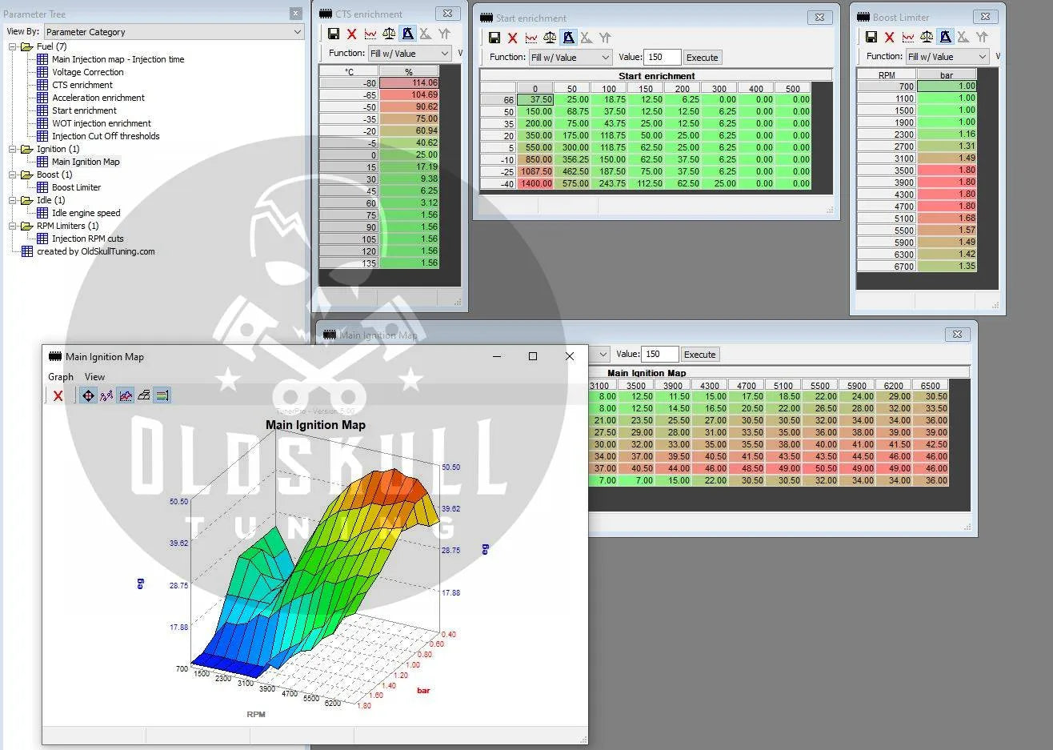Screen dimensions: 1053x750
Task: Select Boost Limiter in the parameter tree
Action: pyautogui.click(x=76, y=187)
